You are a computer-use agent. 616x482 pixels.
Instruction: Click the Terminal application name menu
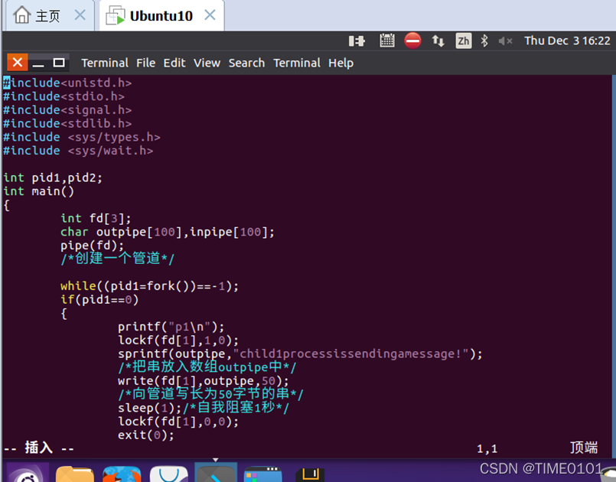click(x=105, y=63)
